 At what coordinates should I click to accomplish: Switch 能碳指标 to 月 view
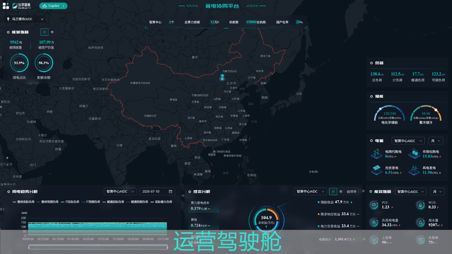click(44, 32)
